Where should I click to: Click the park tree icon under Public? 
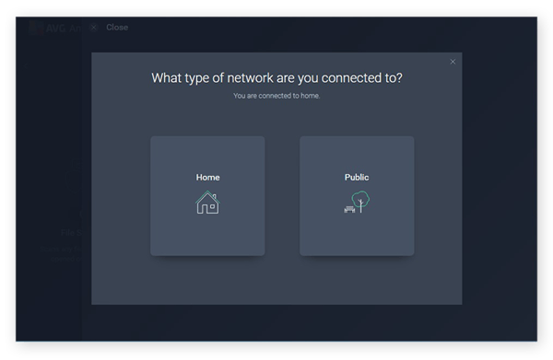(x=357, y=202)
